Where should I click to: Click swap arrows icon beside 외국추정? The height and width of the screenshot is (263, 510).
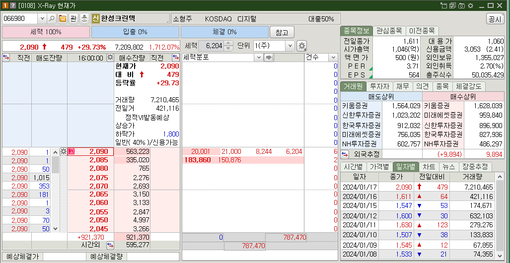coord(345,153)
